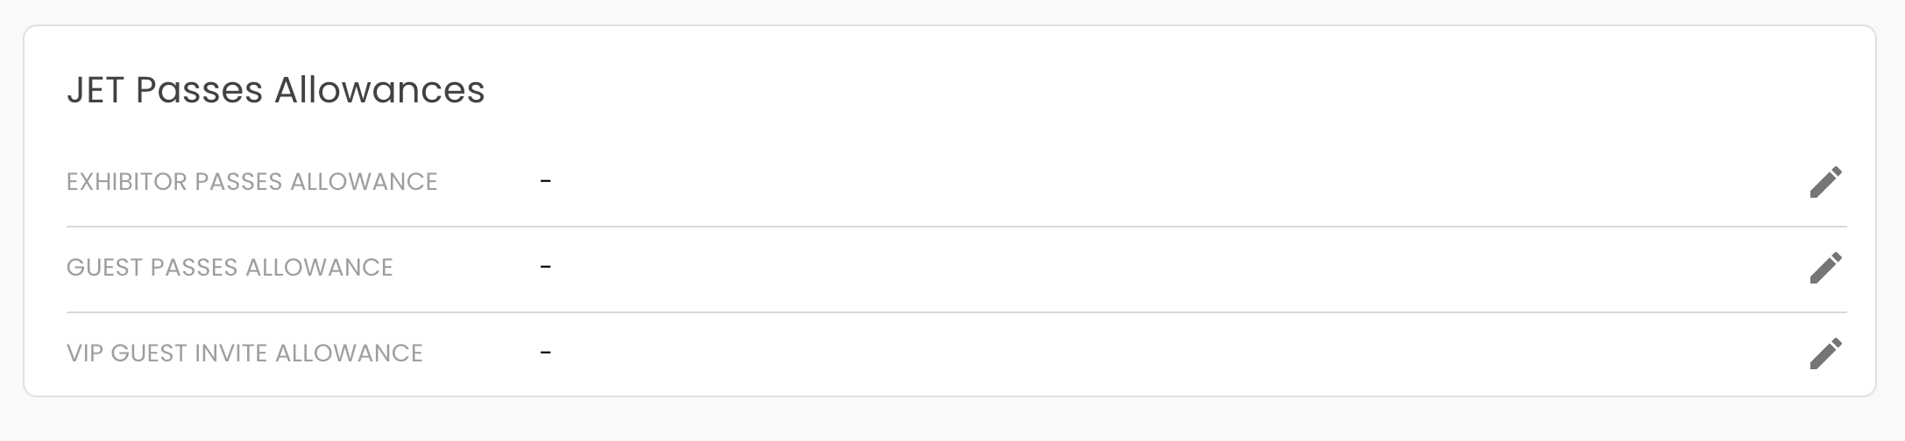The width and height of the screenshot is (1905, 441).
Task: Click the word Allowances in the card title
Action: [379, 90]
